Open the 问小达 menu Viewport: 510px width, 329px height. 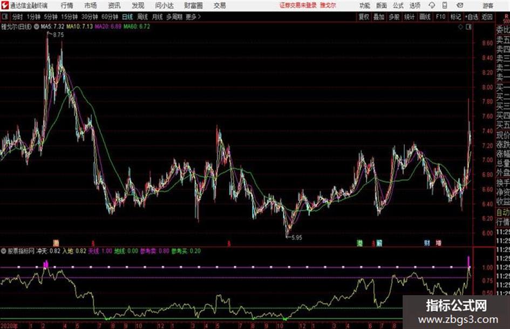click(164, 5)
